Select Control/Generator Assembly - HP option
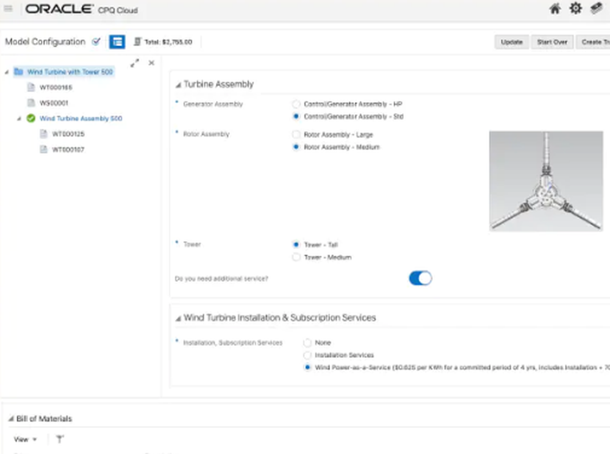 [x=296, y=104]
